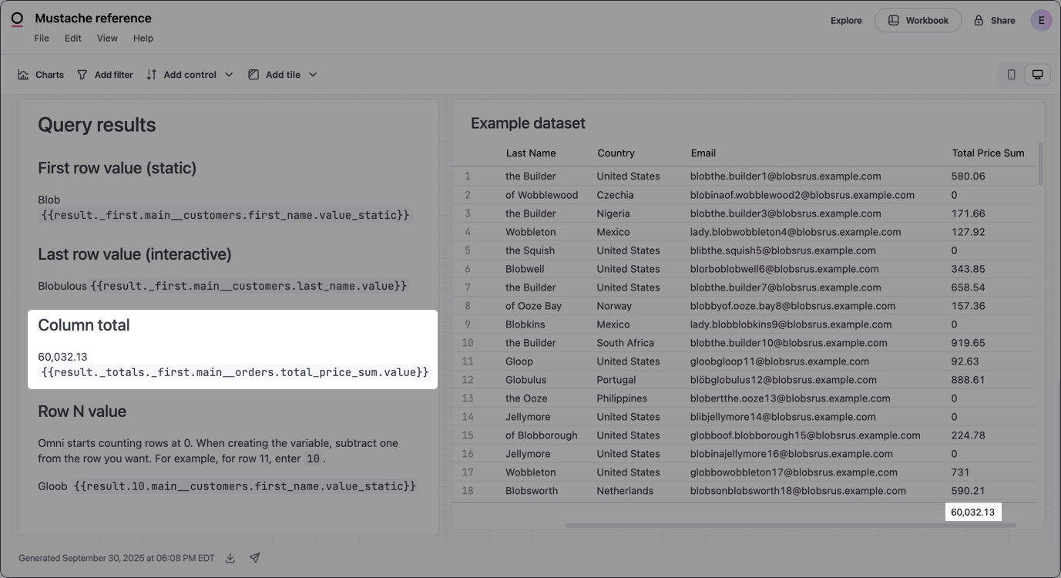This screenshot has height=578, width=1061.
Task: Open the Help menu
Action: click(143, 37)
